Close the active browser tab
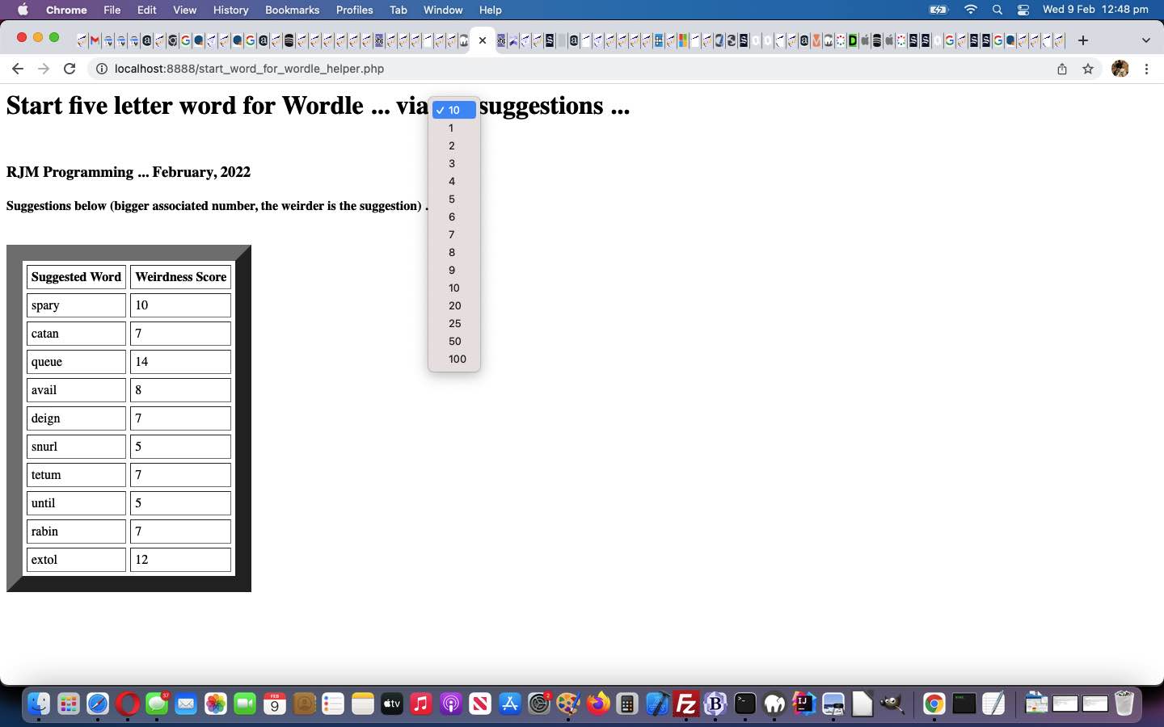This screenshot has height=727, width=1164. click(483, 40)
